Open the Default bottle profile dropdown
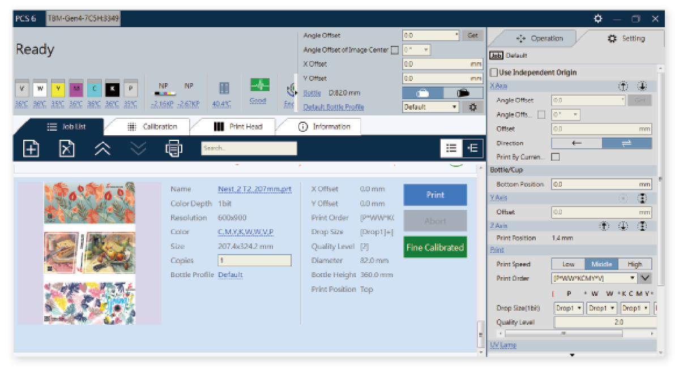Image resolution: width=683 pixels, height=374 pixels. click(x=431, y=107)
